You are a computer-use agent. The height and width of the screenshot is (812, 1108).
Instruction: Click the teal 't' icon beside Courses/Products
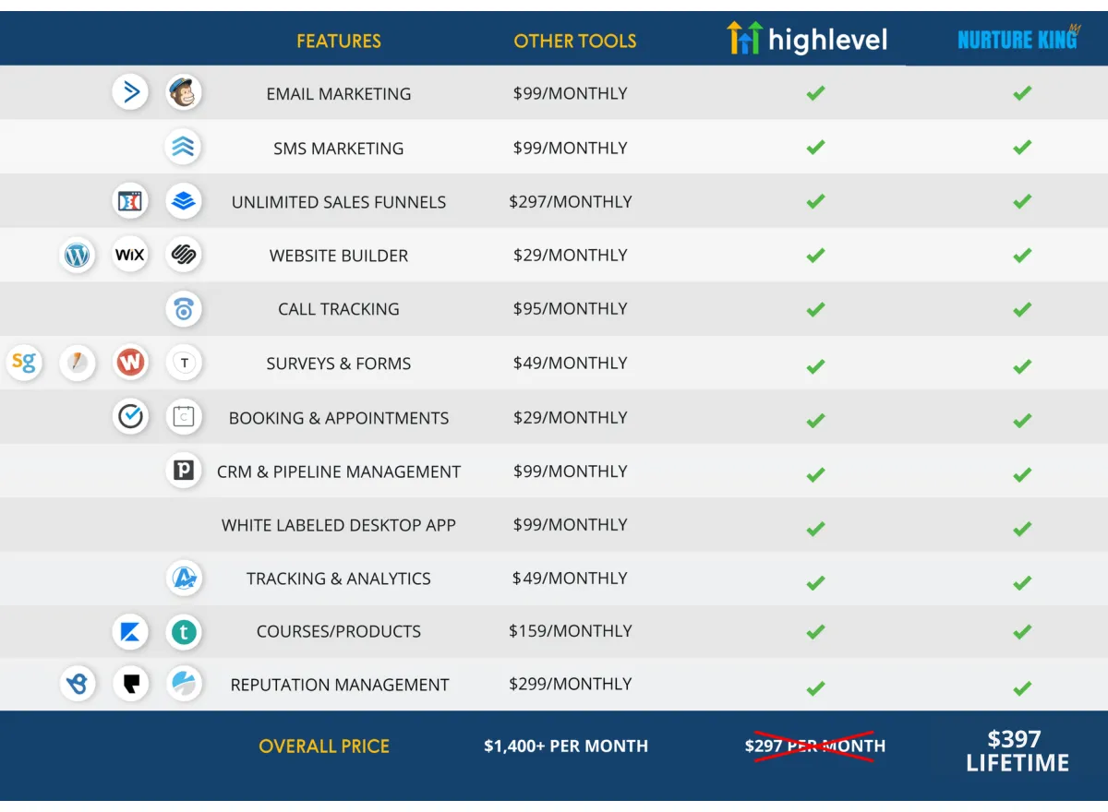[184, 631]
